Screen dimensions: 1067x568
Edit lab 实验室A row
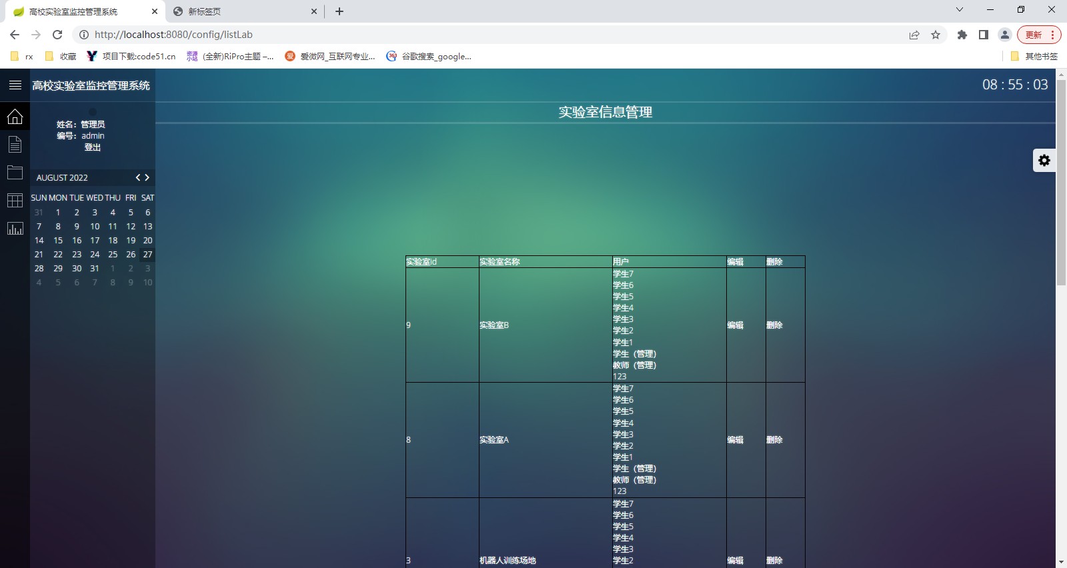click(x=735, y=440)
